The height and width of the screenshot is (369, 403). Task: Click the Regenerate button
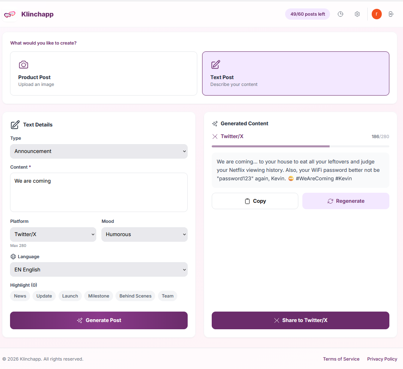click(x=345, y=201)
